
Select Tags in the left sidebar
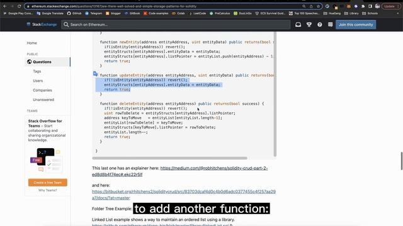37,71
